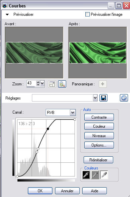Enable Prévisualiser l'image checkbox
This screenshot has width=130, height=197.
point(87,14)
